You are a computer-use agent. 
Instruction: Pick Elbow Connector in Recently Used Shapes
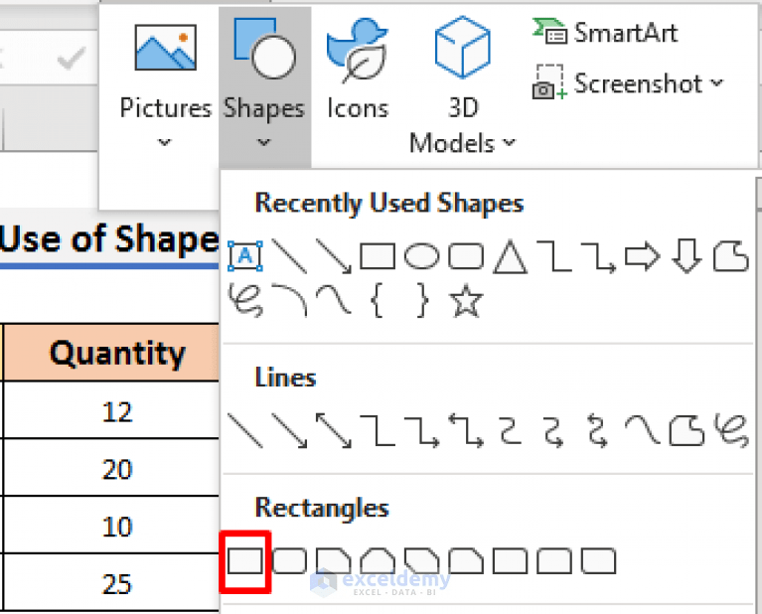click(x=554, y=255)
